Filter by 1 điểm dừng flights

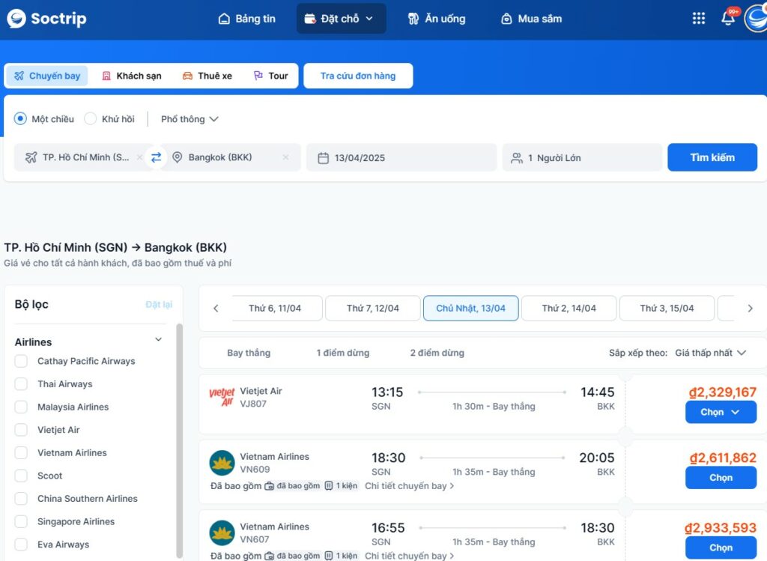click(x=343, y=353)
